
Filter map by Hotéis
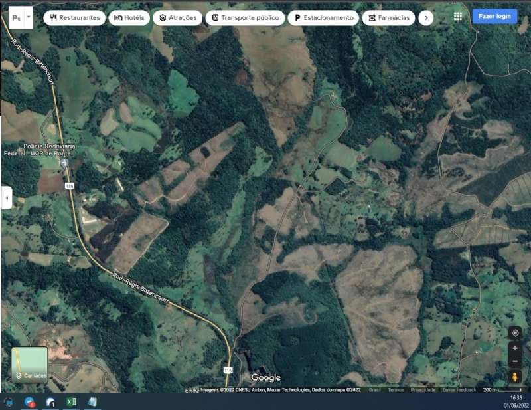tap(129, 17)
